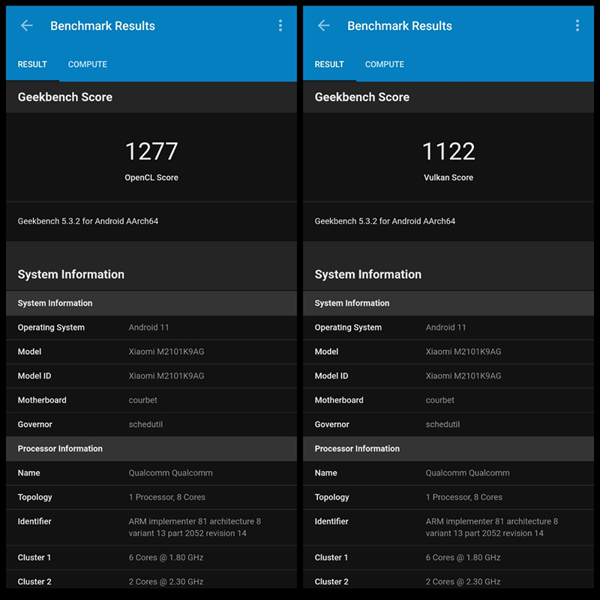Click the Model ID row's value in OpenCL panel

point(166,376)
